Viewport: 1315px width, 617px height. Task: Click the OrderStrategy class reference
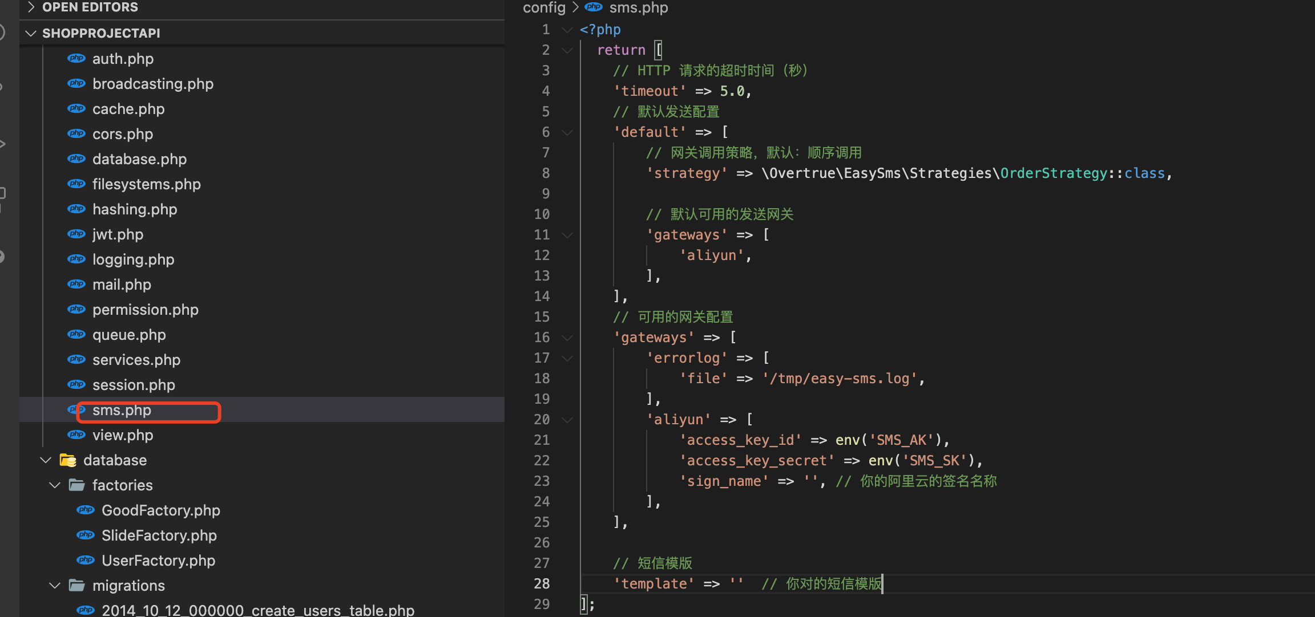(x=1054, y=173)
